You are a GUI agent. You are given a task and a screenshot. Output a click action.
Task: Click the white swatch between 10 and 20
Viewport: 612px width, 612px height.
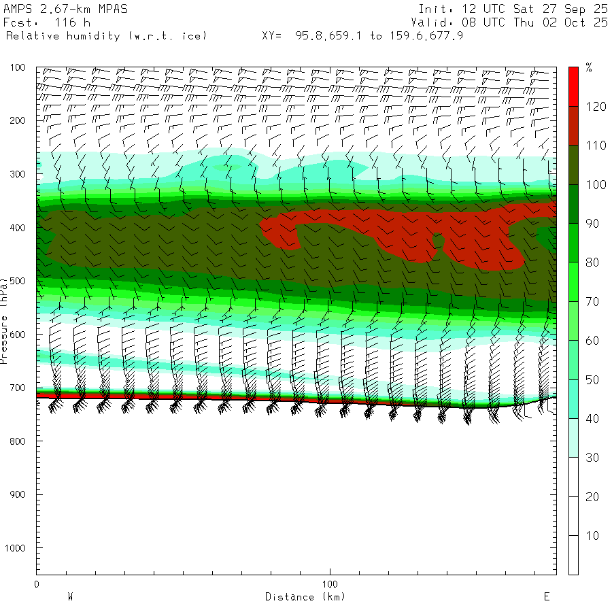click(x=573, y=516)
